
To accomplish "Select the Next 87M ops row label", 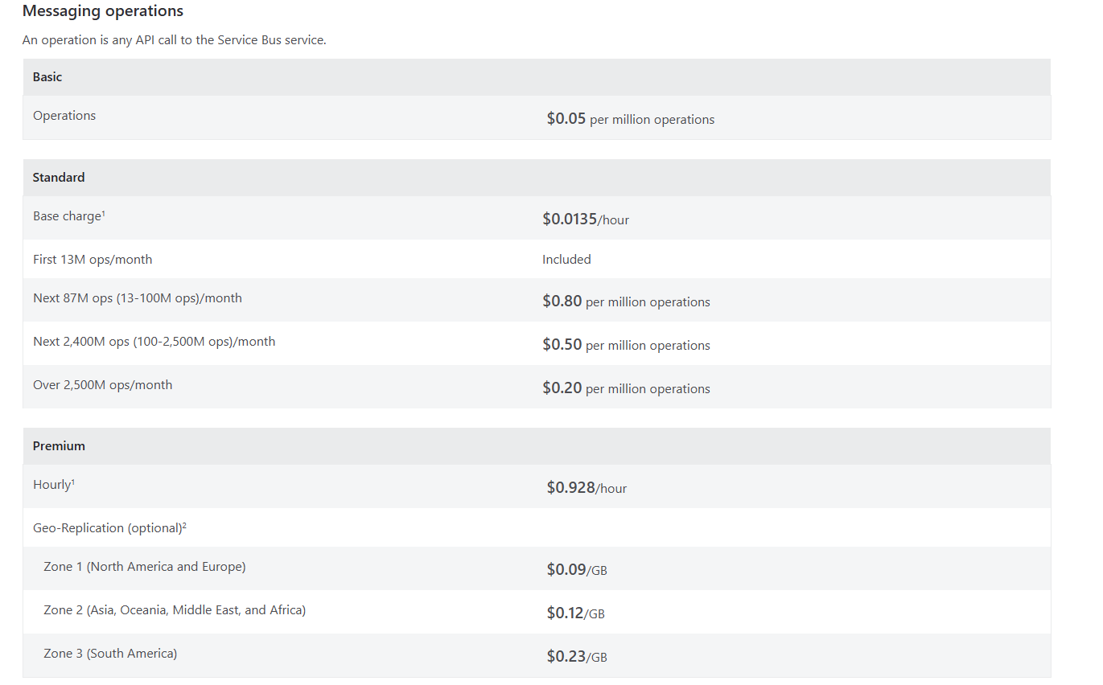I will [138, 298].
